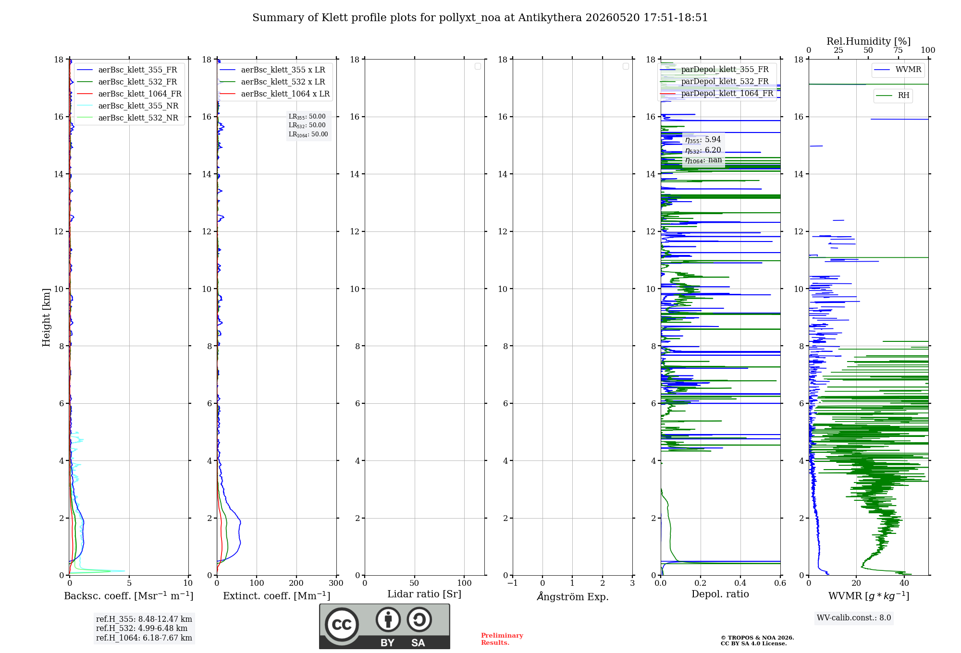Click the Ångström Exp. axis label
Image resolution: width=961 pixels, height=653 pixels.
click(573, 596)
